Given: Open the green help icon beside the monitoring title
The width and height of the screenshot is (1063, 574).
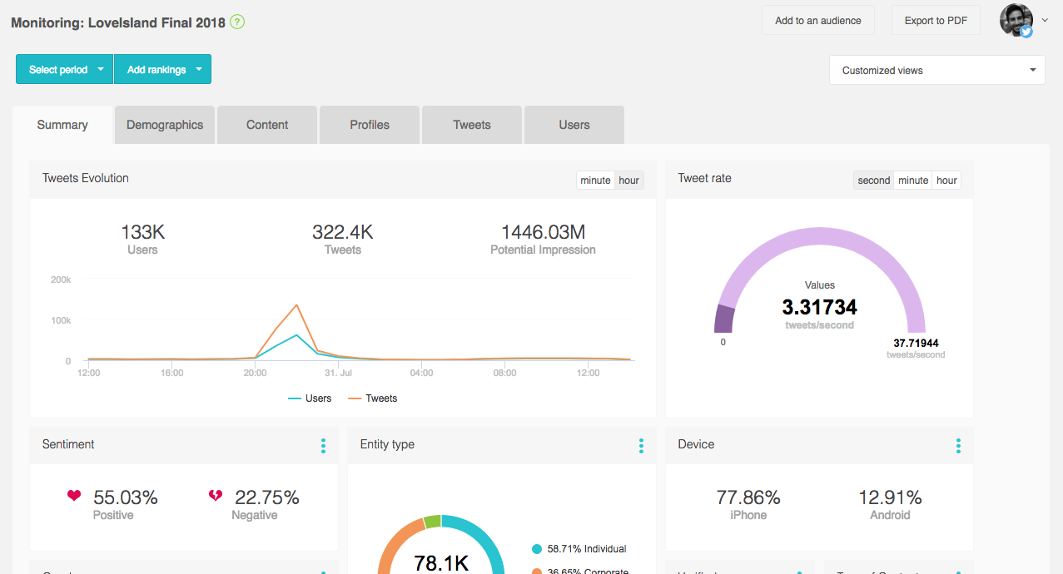Looking at the screenshot, I should 237,22.
